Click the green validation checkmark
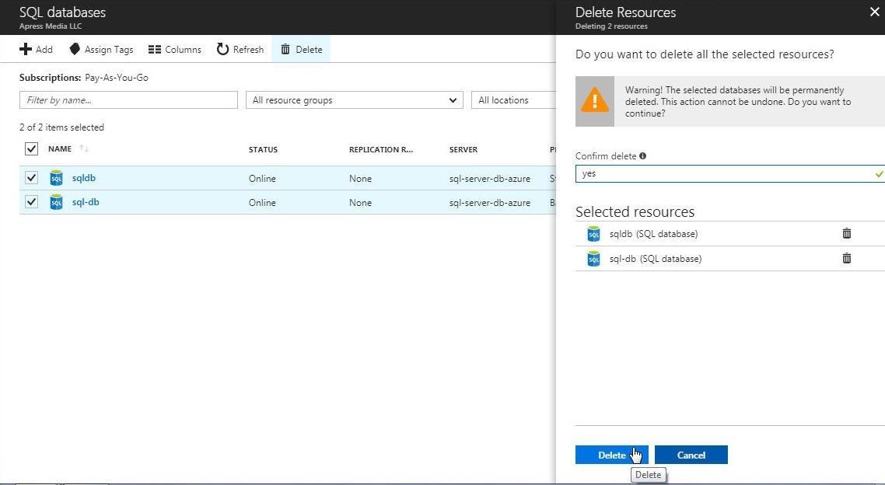885x485 pixels. [x=879, y=174]
